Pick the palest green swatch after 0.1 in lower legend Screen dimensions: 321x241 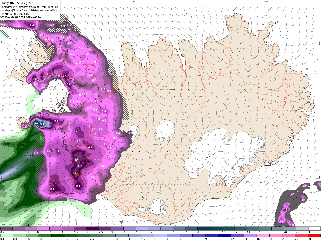click(6, 236)
